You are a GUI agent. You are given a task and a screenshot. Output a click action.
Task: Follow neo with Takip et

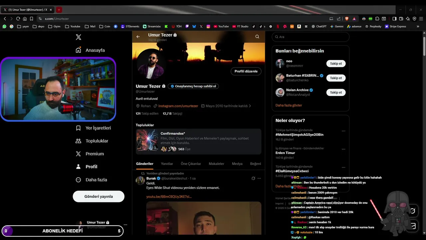pyautogui.click(x=336, y=63)
